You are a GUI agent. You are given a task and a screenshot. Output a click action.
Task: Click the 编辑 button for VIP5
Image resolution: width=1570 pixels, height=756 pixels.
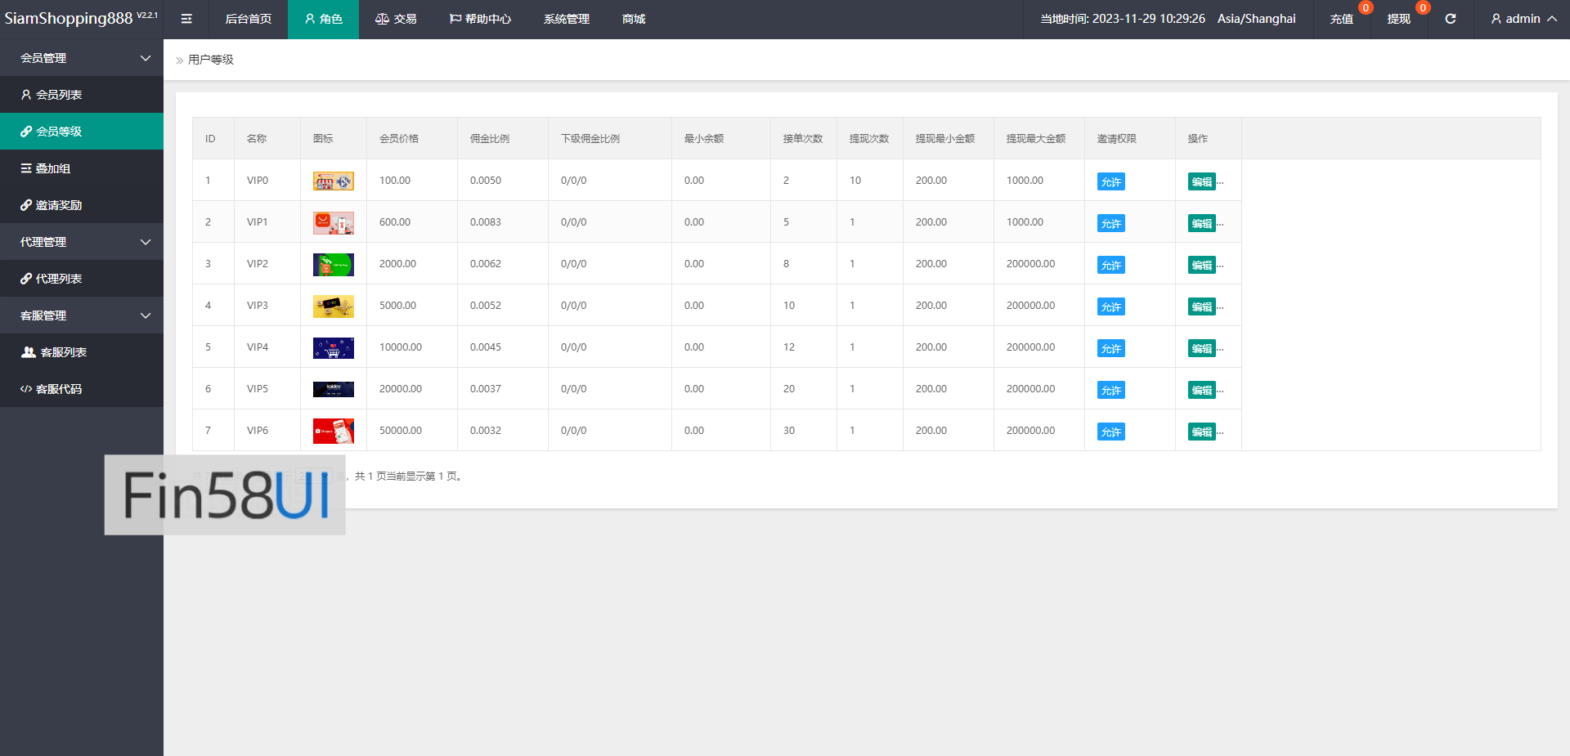pyautogui.click(x=1201, y=391)
